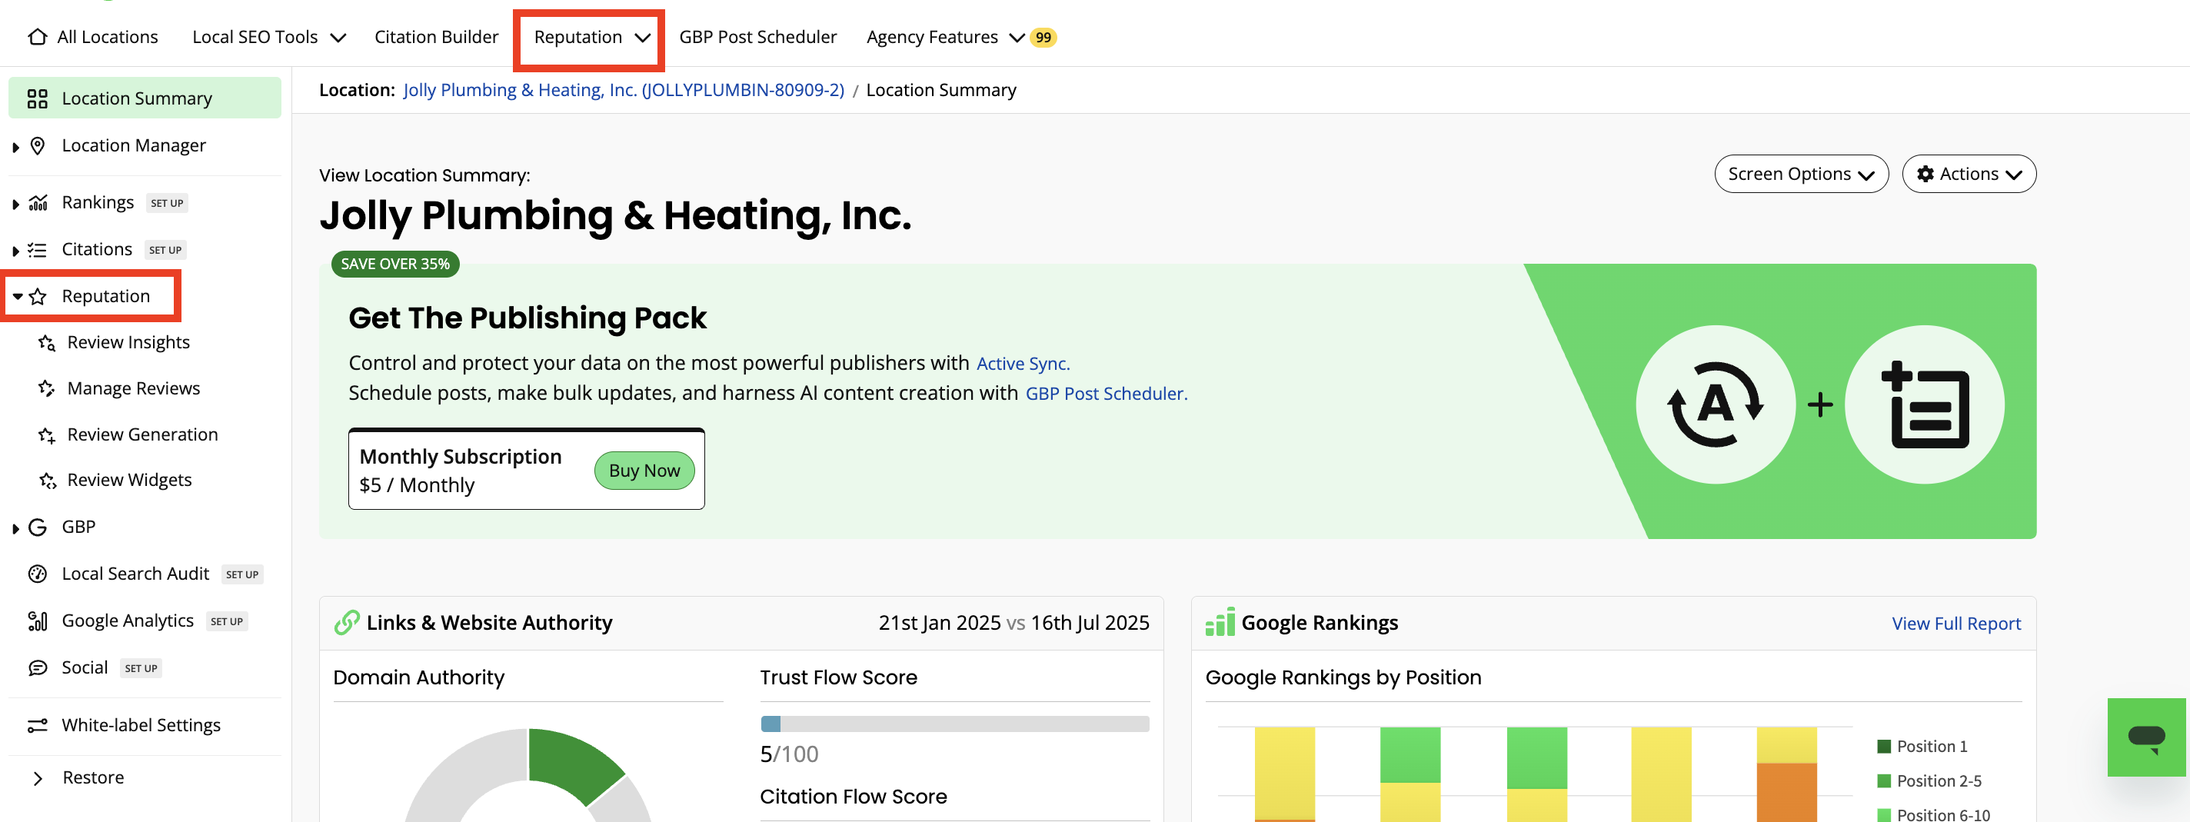Open the Reputation top menu dropdown
This screenshot has width=2190, height=822.
point(591,37)
